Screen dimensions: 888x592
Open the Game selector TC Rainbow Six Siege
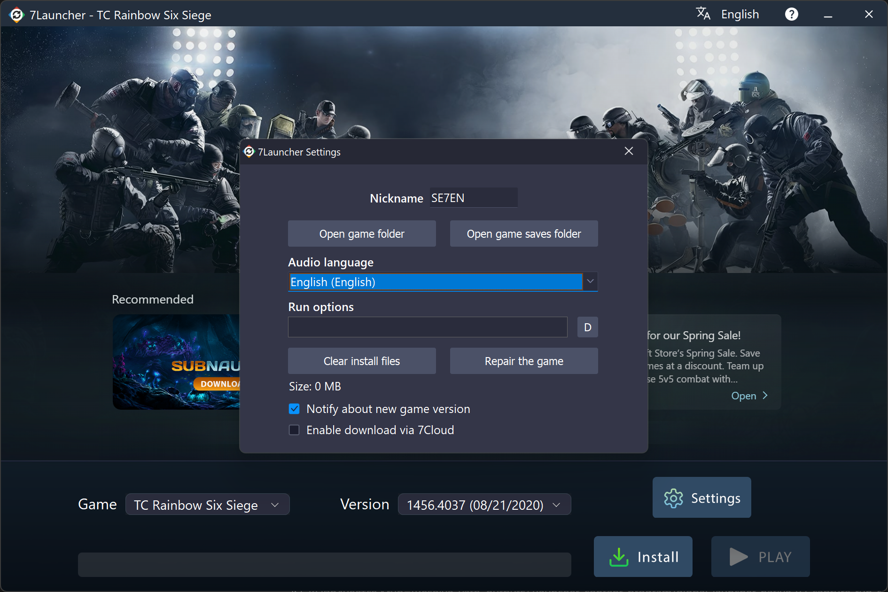tap(207, 505)
